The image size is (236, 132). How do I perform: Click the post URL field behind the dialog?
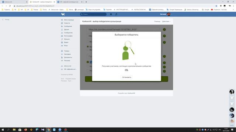pyautogui.click(x=124, y=29)
